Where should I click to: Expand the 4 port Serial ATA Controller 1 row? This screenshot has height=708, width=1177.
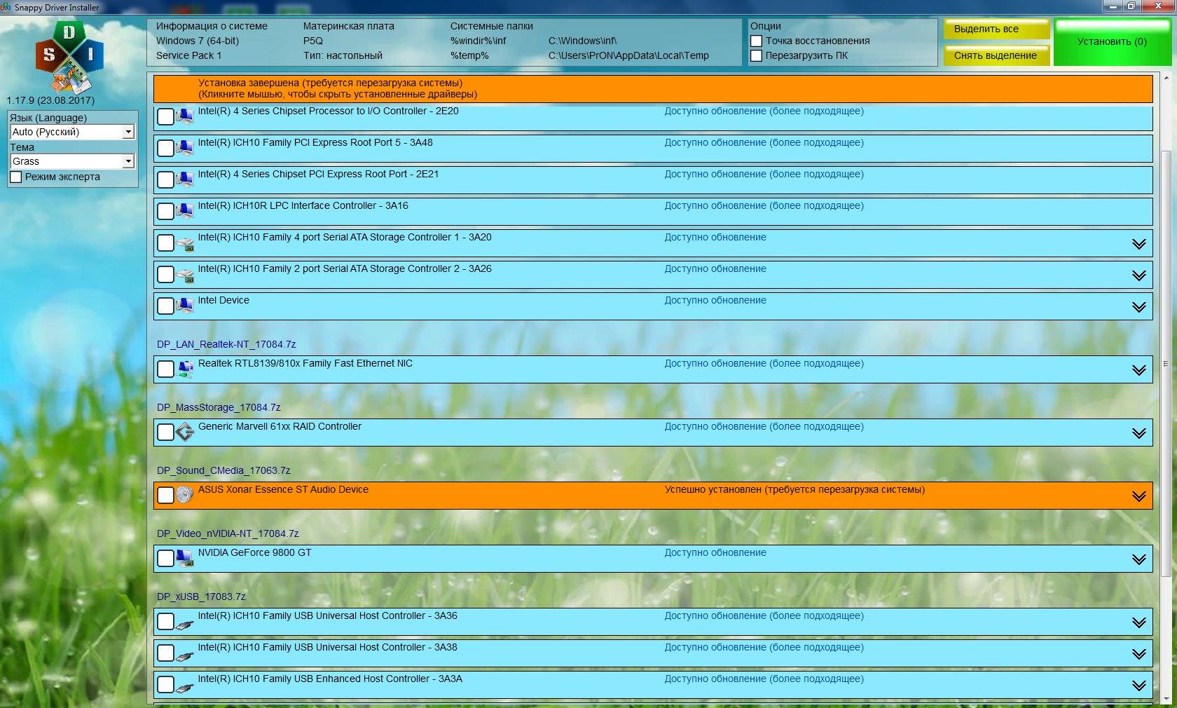click(1139, 243)
